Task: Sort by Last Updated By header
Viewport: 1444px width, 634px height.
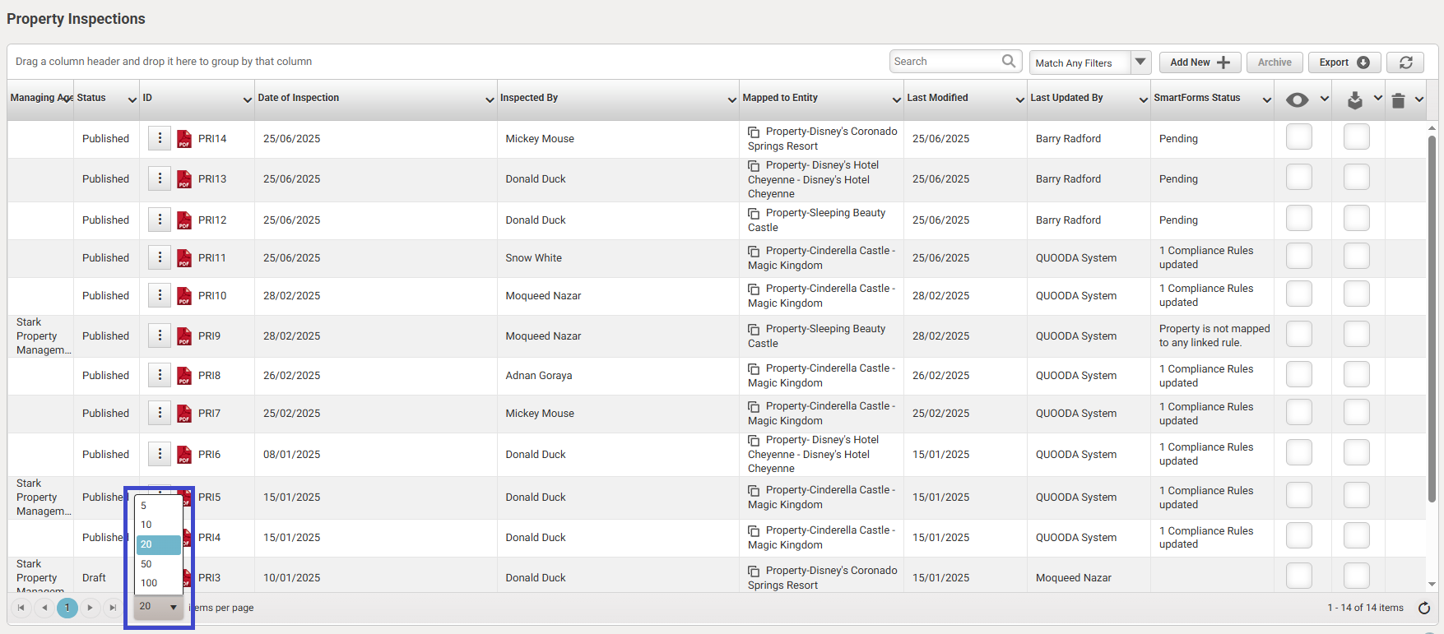Action: pyautogui.click(x=1066, y=98)
